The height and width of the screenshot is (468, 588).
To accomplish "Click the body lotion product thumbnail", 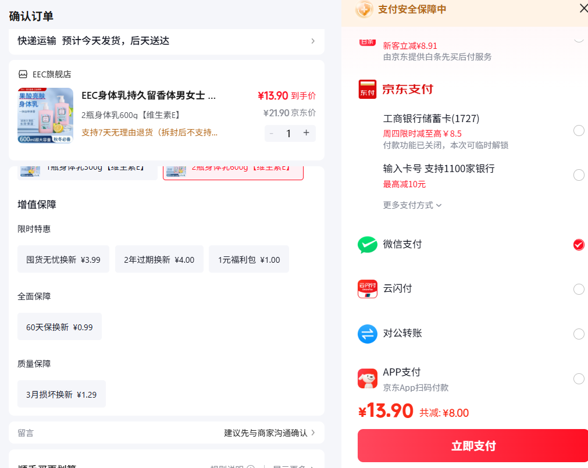I will (45, 116).
